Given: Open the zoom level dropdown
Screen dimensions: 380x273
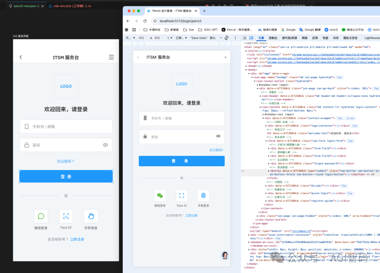Looking at the screenshot, I should point(170,38).
